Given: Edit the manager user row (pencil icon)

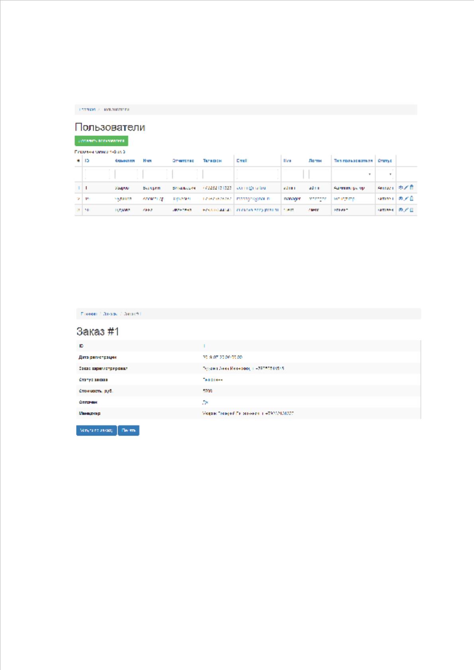Looking at the screenshot, I should pyautogui.click(x=406, y=198).
